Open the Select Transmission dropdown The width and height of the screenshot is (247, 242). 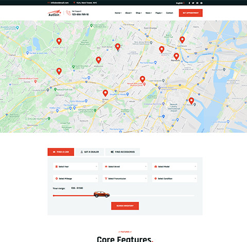pyautogui.click(x=125, y=179)
